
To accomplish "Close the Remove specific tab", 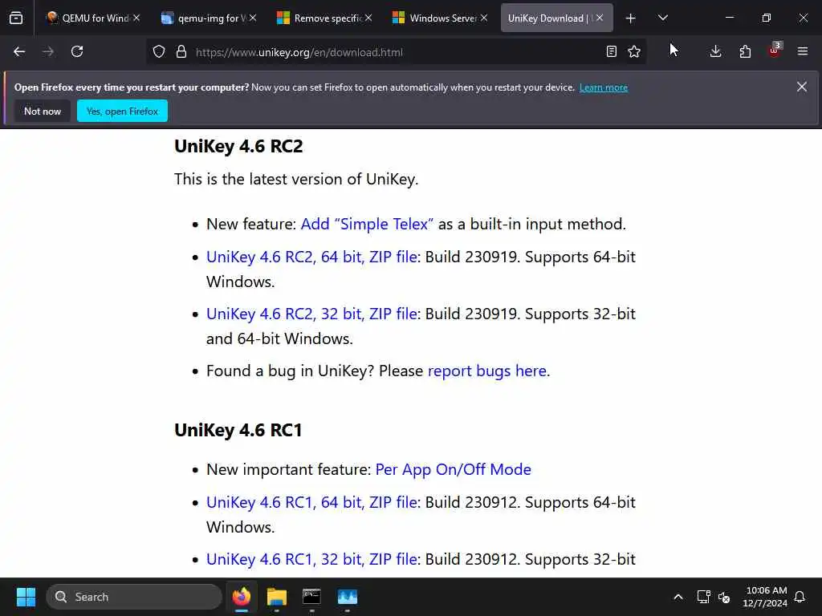I will (x=368, y=18).
